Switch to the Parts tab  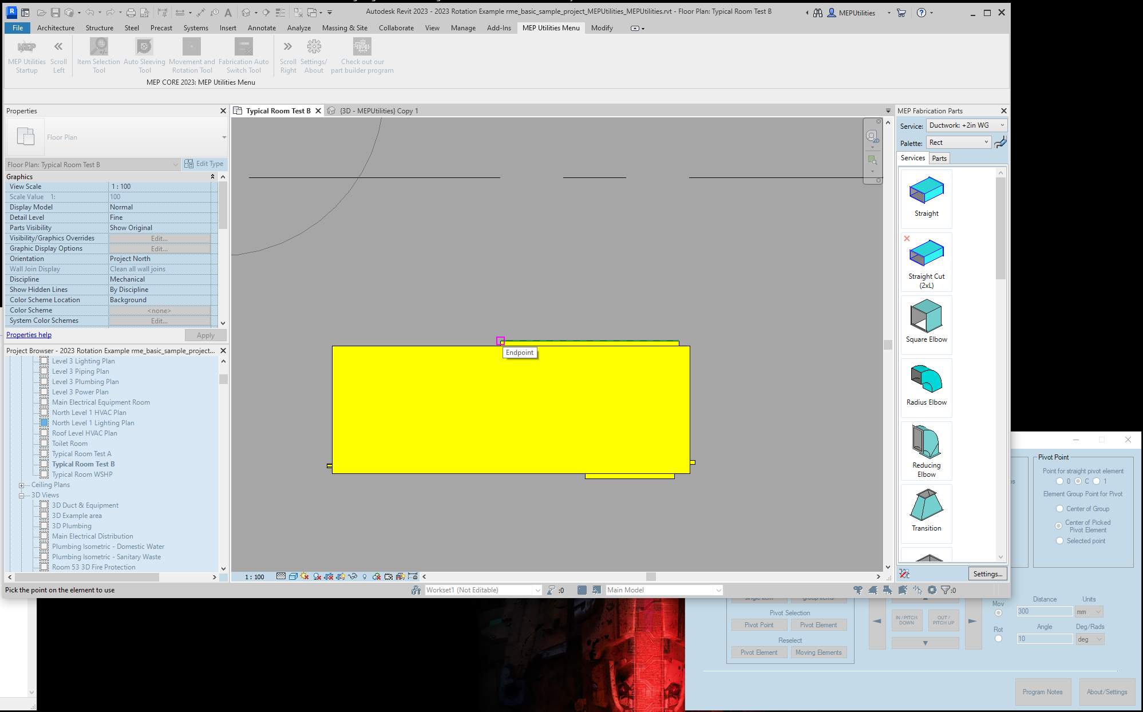click(x=939, y=159)
